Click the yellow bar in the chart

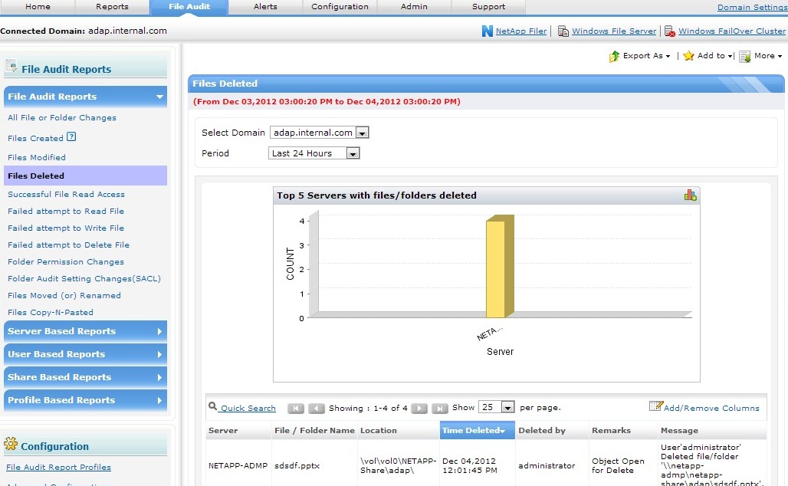click(x=496, y=268)
